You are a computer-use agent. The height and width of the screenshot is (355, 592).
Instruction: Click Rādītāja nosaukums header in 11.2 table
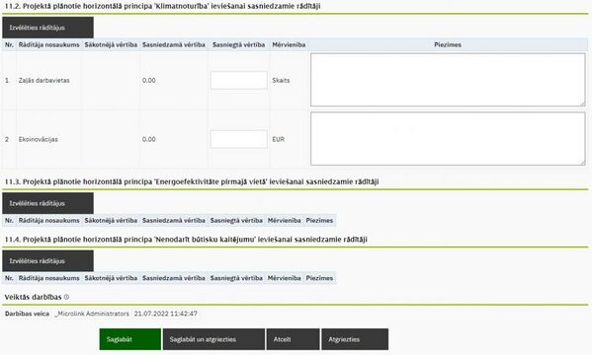point(49,44)
